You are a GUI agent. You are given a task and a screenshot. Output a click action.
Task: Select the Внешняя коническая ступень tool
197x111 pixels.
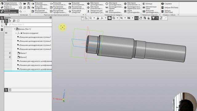(x=58, y=4)
